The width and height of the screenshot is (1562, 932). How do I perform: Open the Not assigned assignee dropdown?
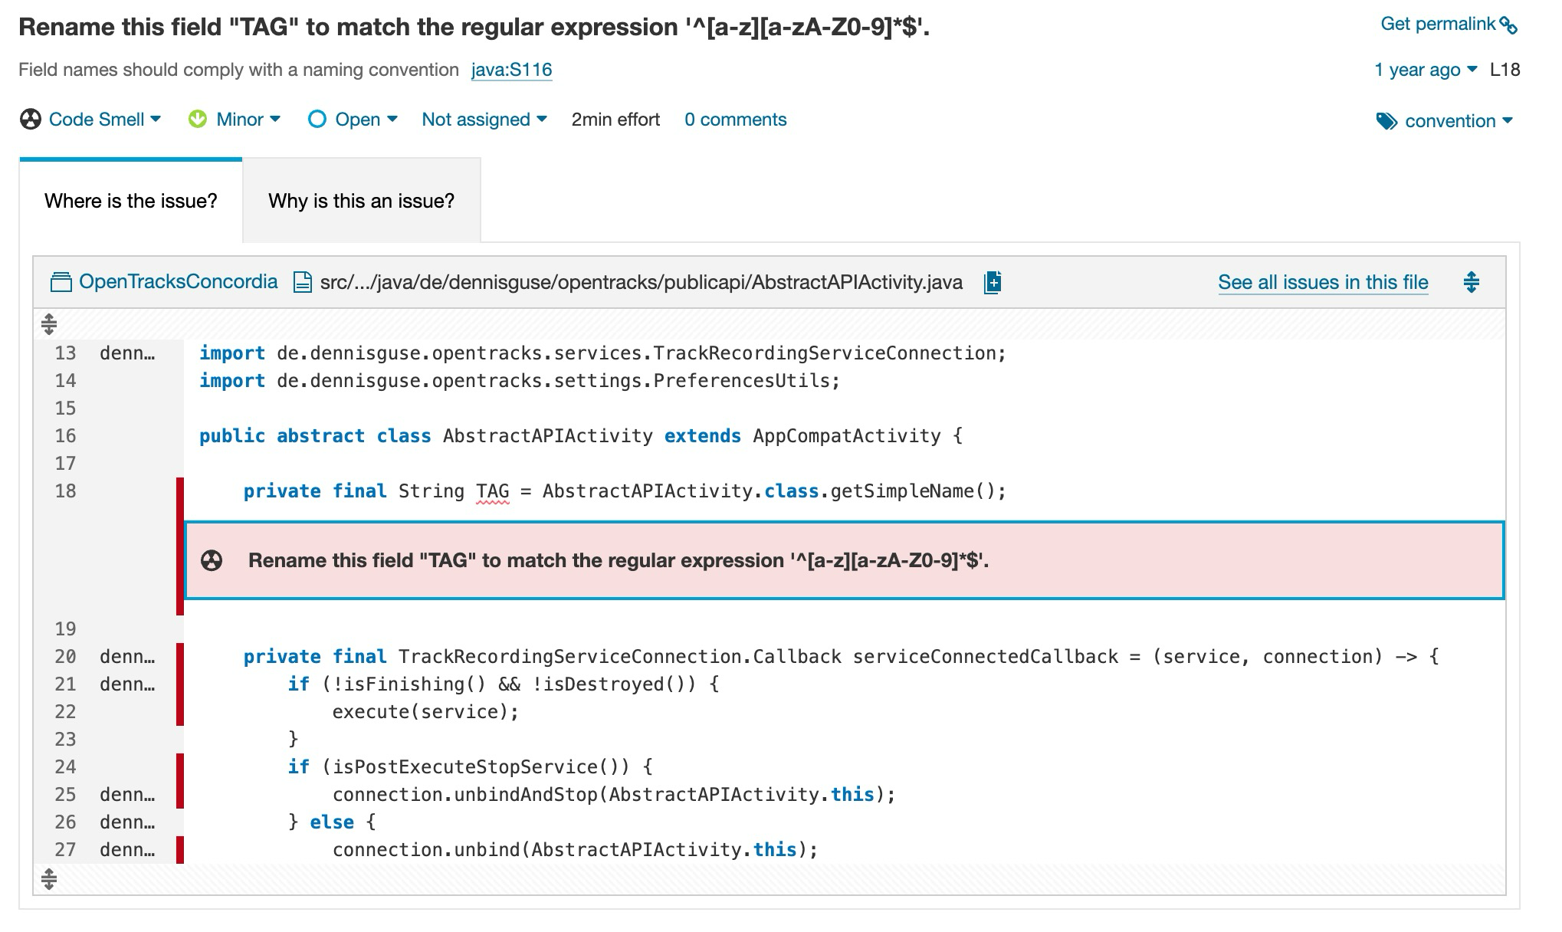484,120
